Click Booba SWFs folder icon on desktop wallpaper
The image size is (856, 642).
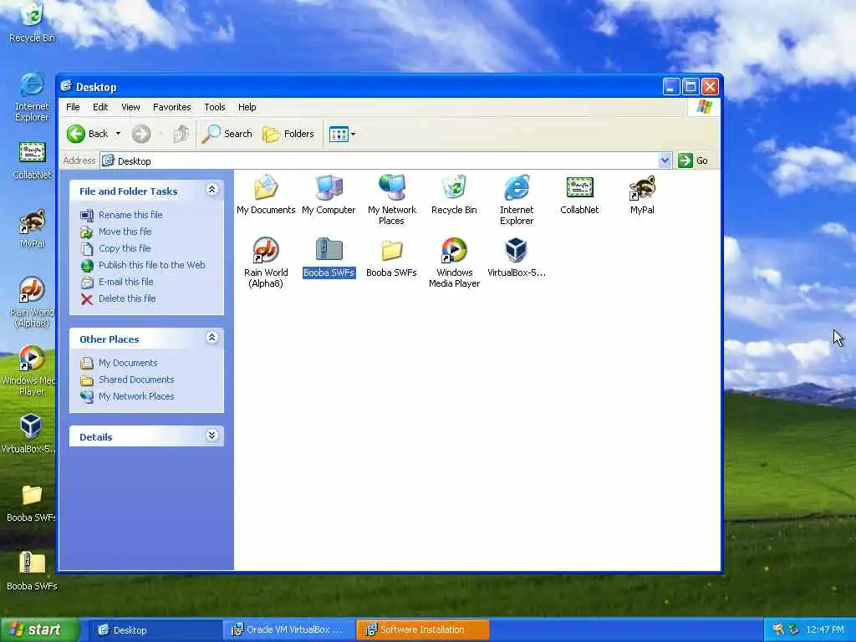click(32, 496)
